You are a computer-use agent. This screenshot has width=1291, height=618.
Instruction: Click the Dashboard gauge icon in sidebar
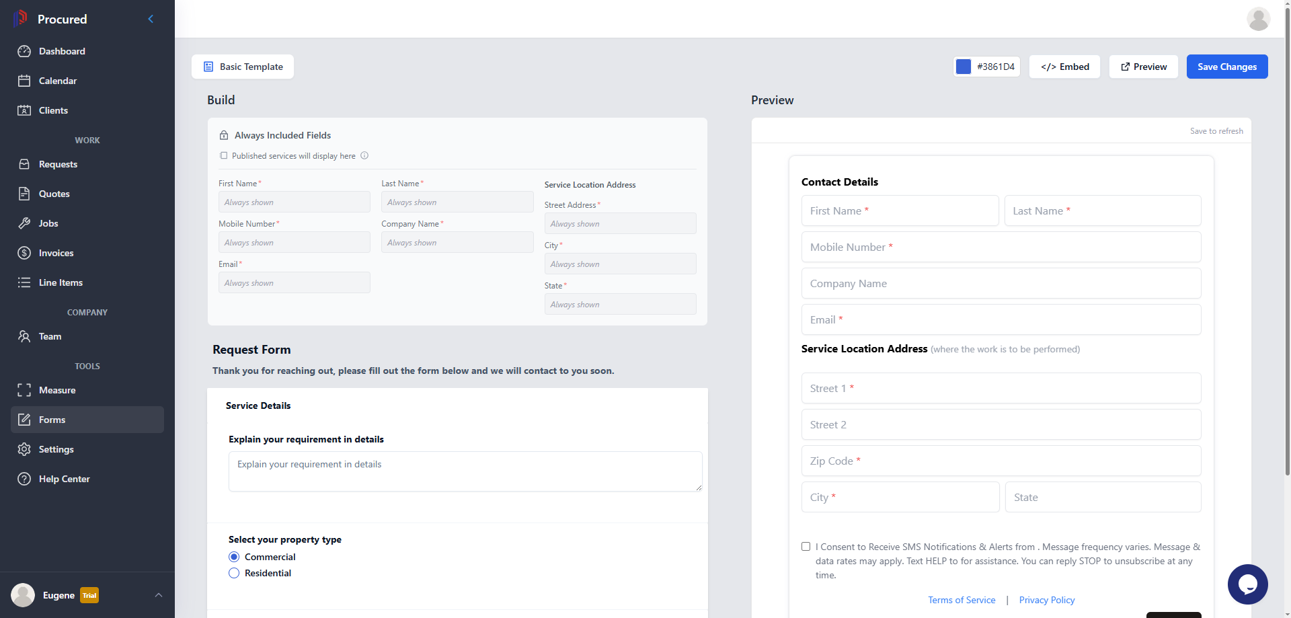click(24, 51)
